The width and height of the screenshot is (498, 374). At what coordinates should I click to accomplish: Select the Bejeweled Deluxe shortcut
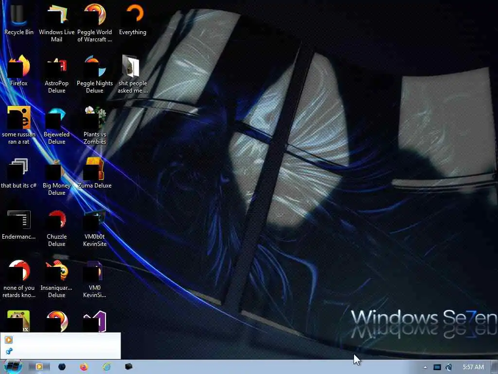tap(56, 125)
